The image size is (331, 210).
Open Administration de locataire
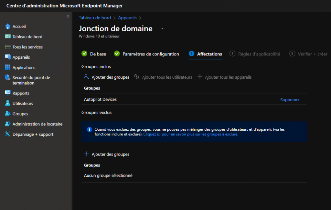point(37,124)
